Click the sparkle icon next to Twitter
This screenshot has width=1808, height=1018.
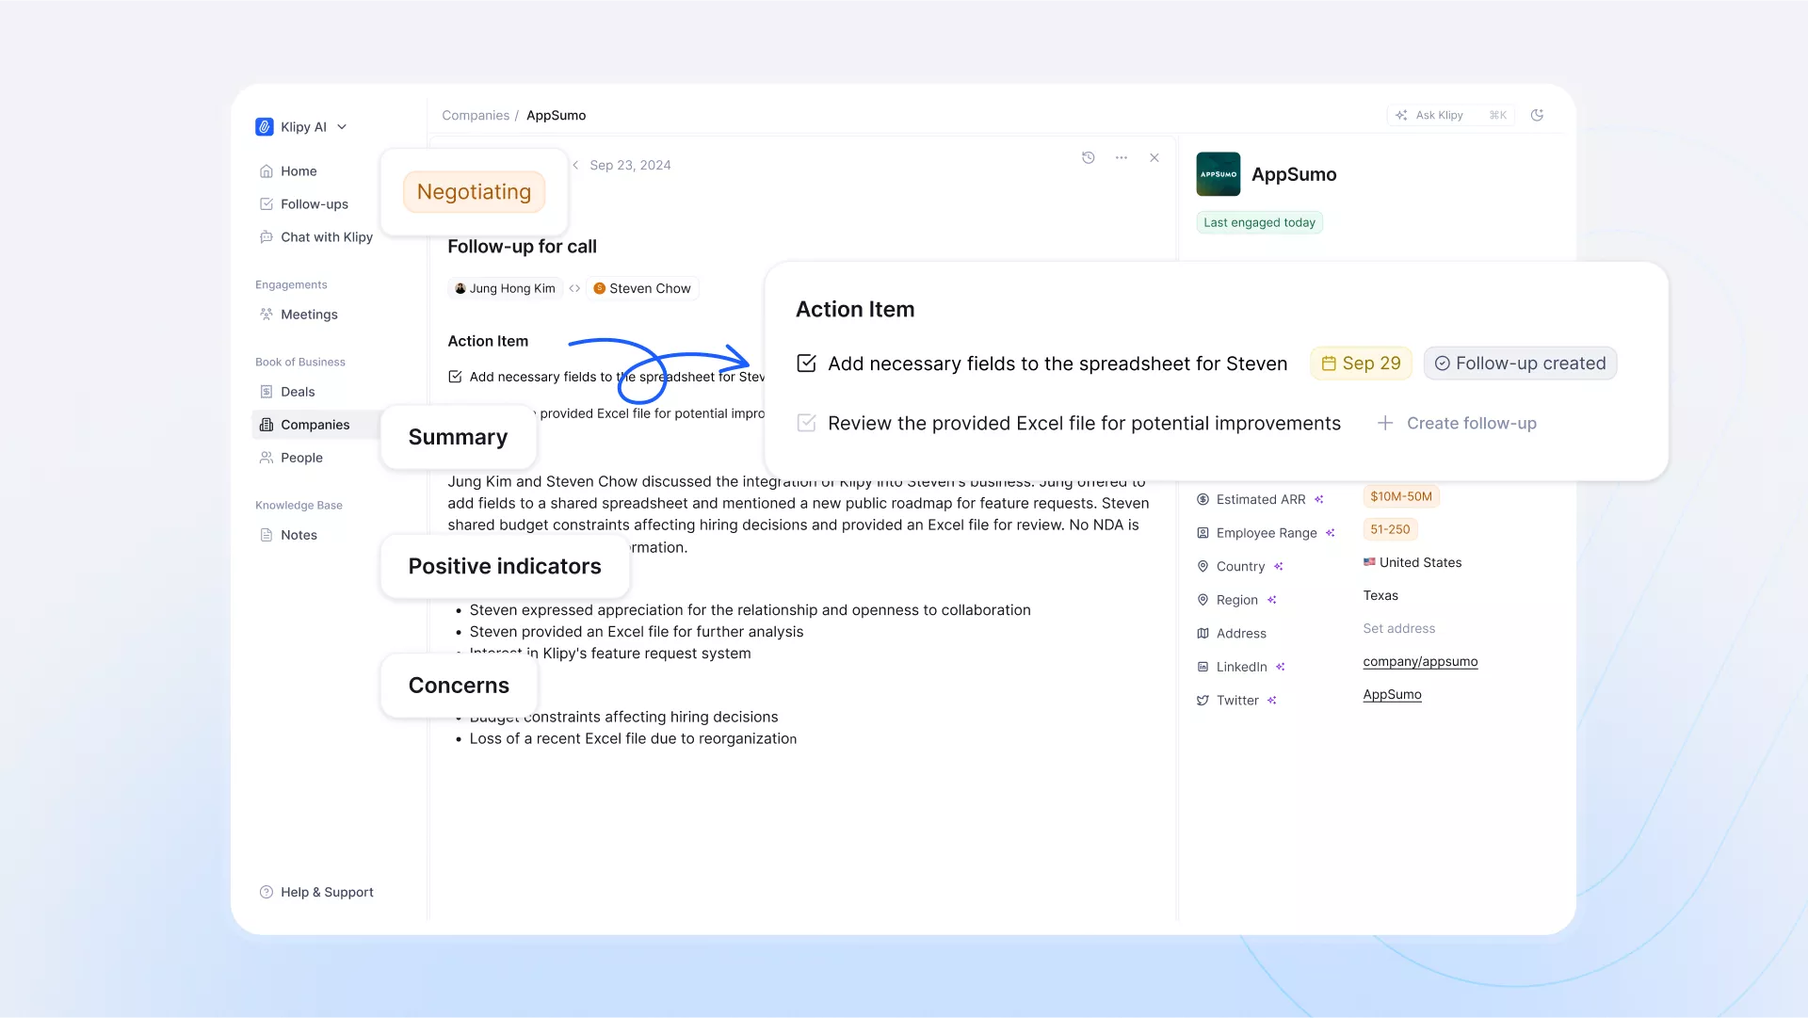tap(1272, 701)
